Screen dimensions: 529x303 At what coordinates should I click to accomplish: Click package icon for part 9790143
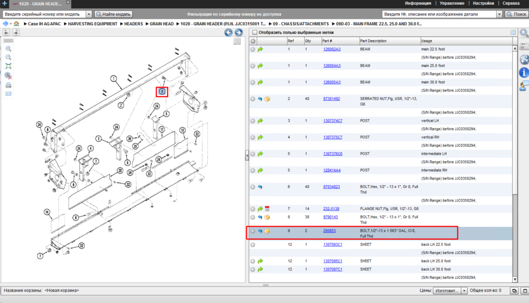(267, 217)
